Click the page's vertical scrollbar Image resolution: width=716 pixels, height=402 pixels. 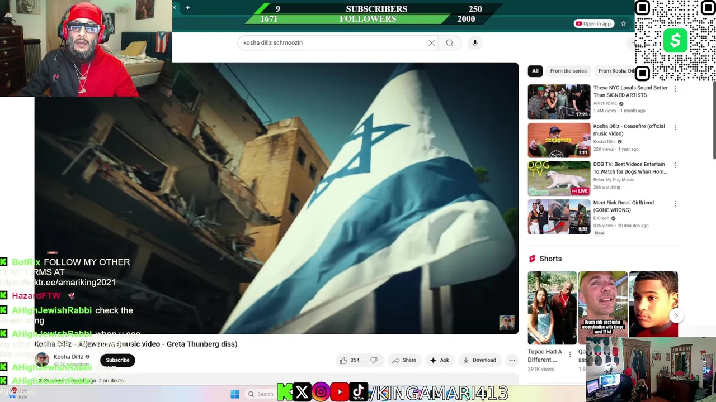coord(713,120)
